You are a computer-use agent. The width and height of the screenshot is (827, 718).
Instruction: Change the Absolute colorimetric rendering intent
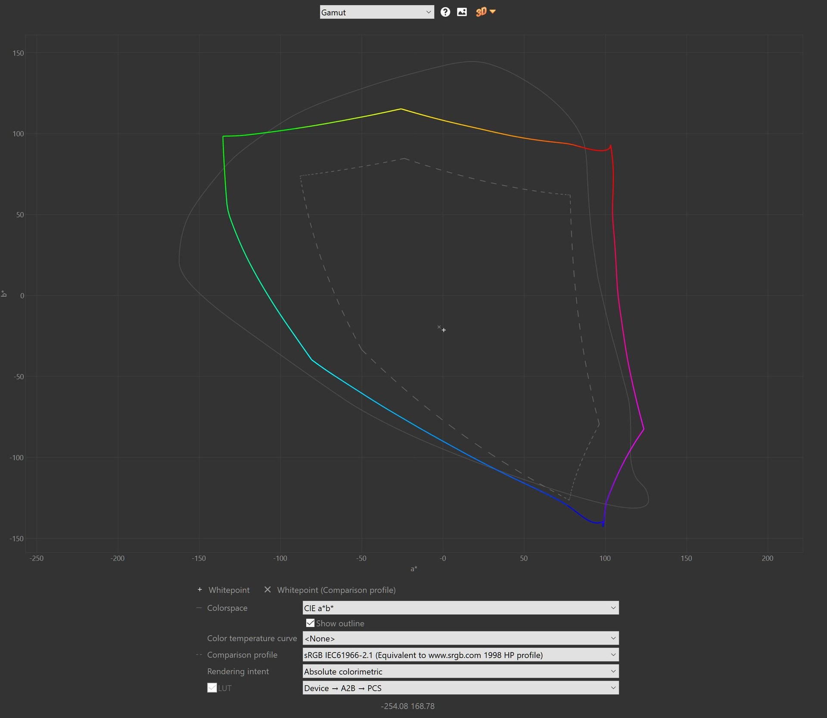click(x=460, y=671)
